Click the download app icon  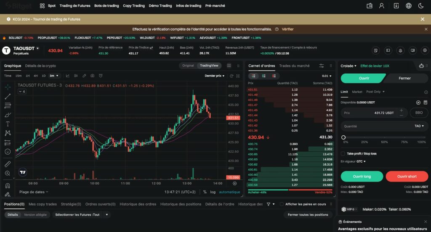tap(396, 6)
